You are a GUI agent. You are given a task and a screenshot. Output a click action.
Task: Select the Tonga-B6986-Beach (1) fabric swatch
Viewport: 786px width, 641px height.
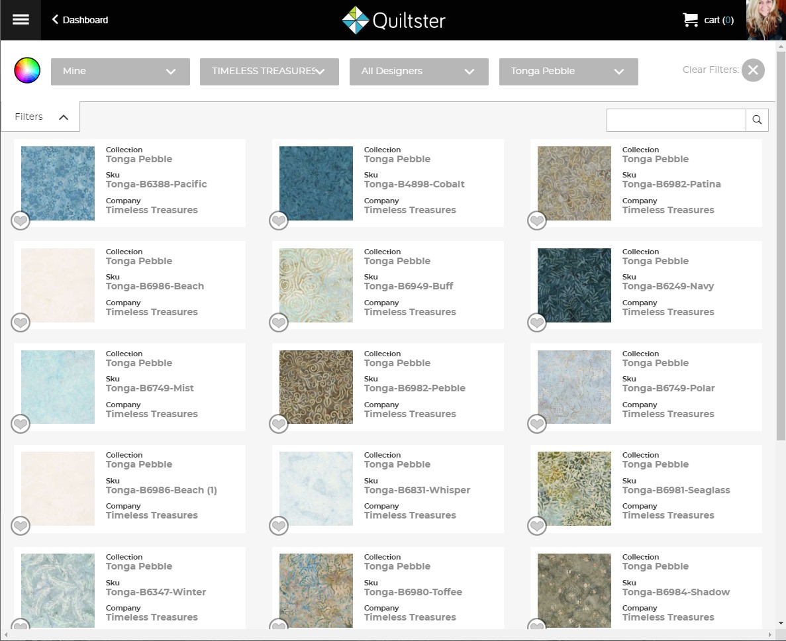tap(58, 489)
